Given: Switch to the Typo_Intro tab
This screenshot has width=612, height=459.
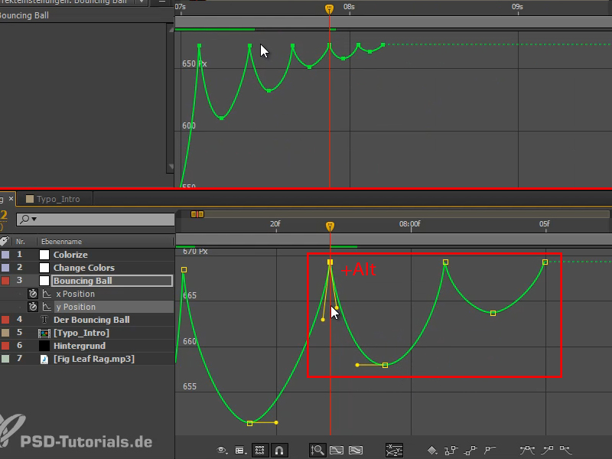Looking at the screenshot, I should click(57, 197).
